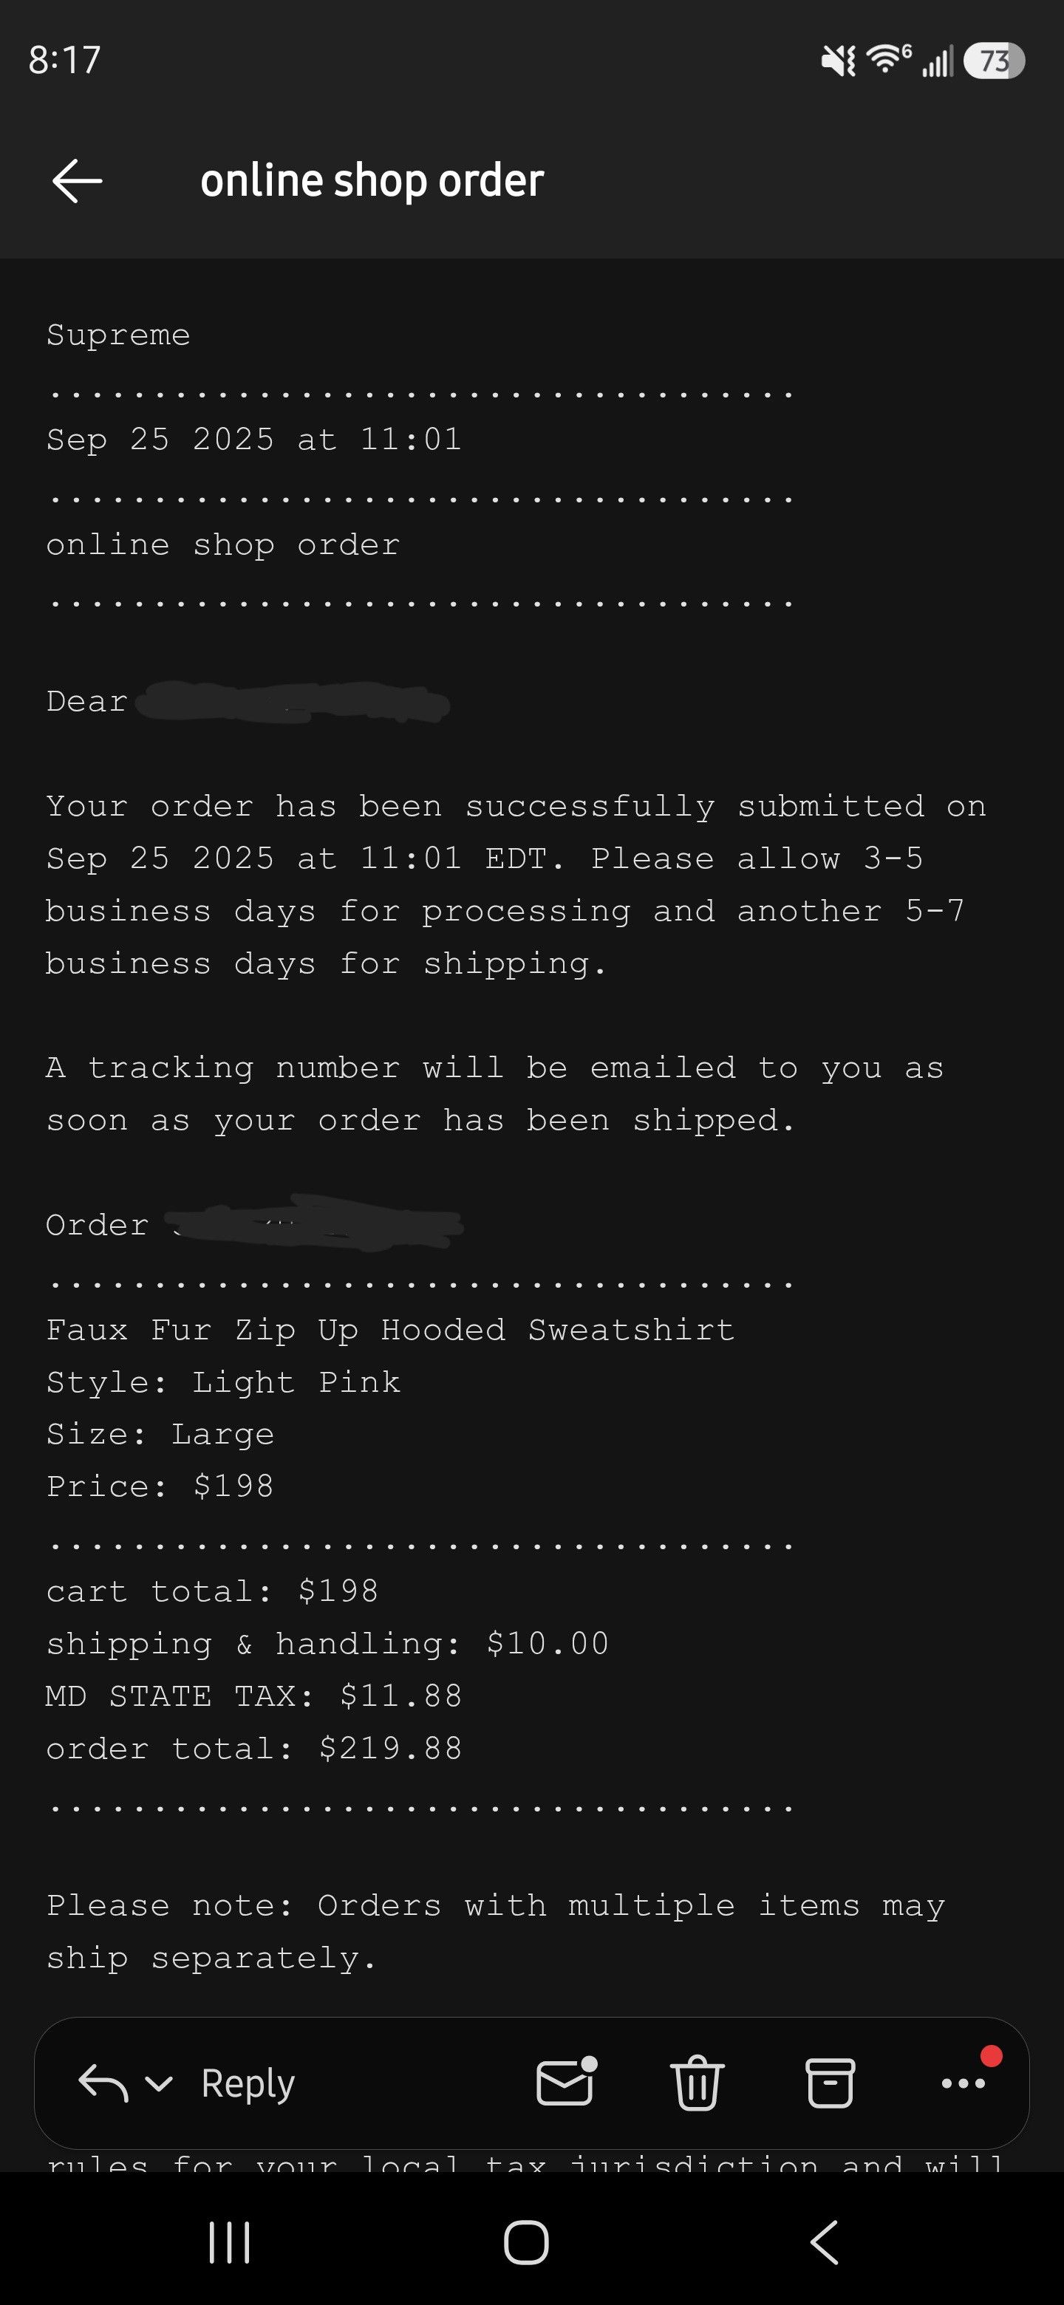Tap the Supreme sender name text
1064x2305 pixels.
click(x=118, y=335)
